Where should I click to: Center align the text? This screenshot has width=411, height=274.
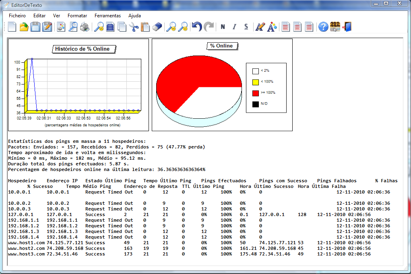297,27
